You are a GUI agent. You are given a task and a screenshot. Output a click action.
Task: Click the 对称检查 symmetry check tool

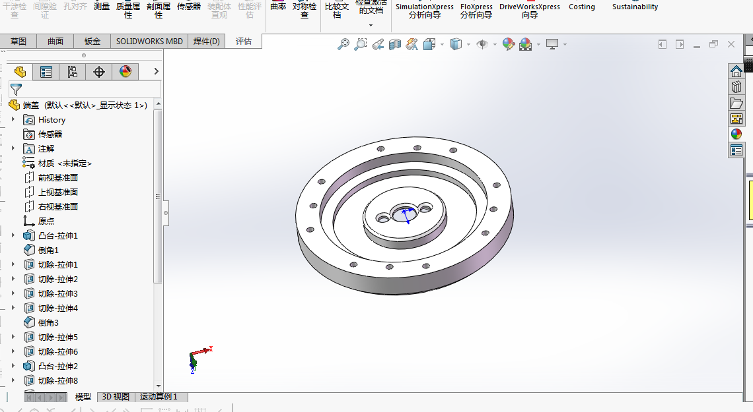305,10
